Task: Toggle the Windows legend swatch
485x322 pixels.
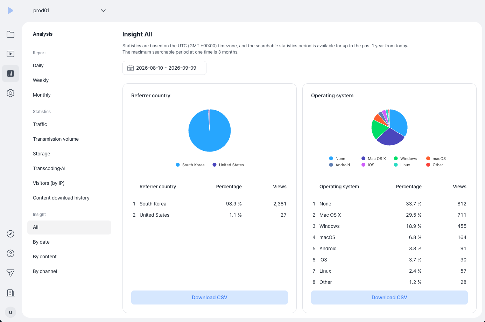Action: 396,159
